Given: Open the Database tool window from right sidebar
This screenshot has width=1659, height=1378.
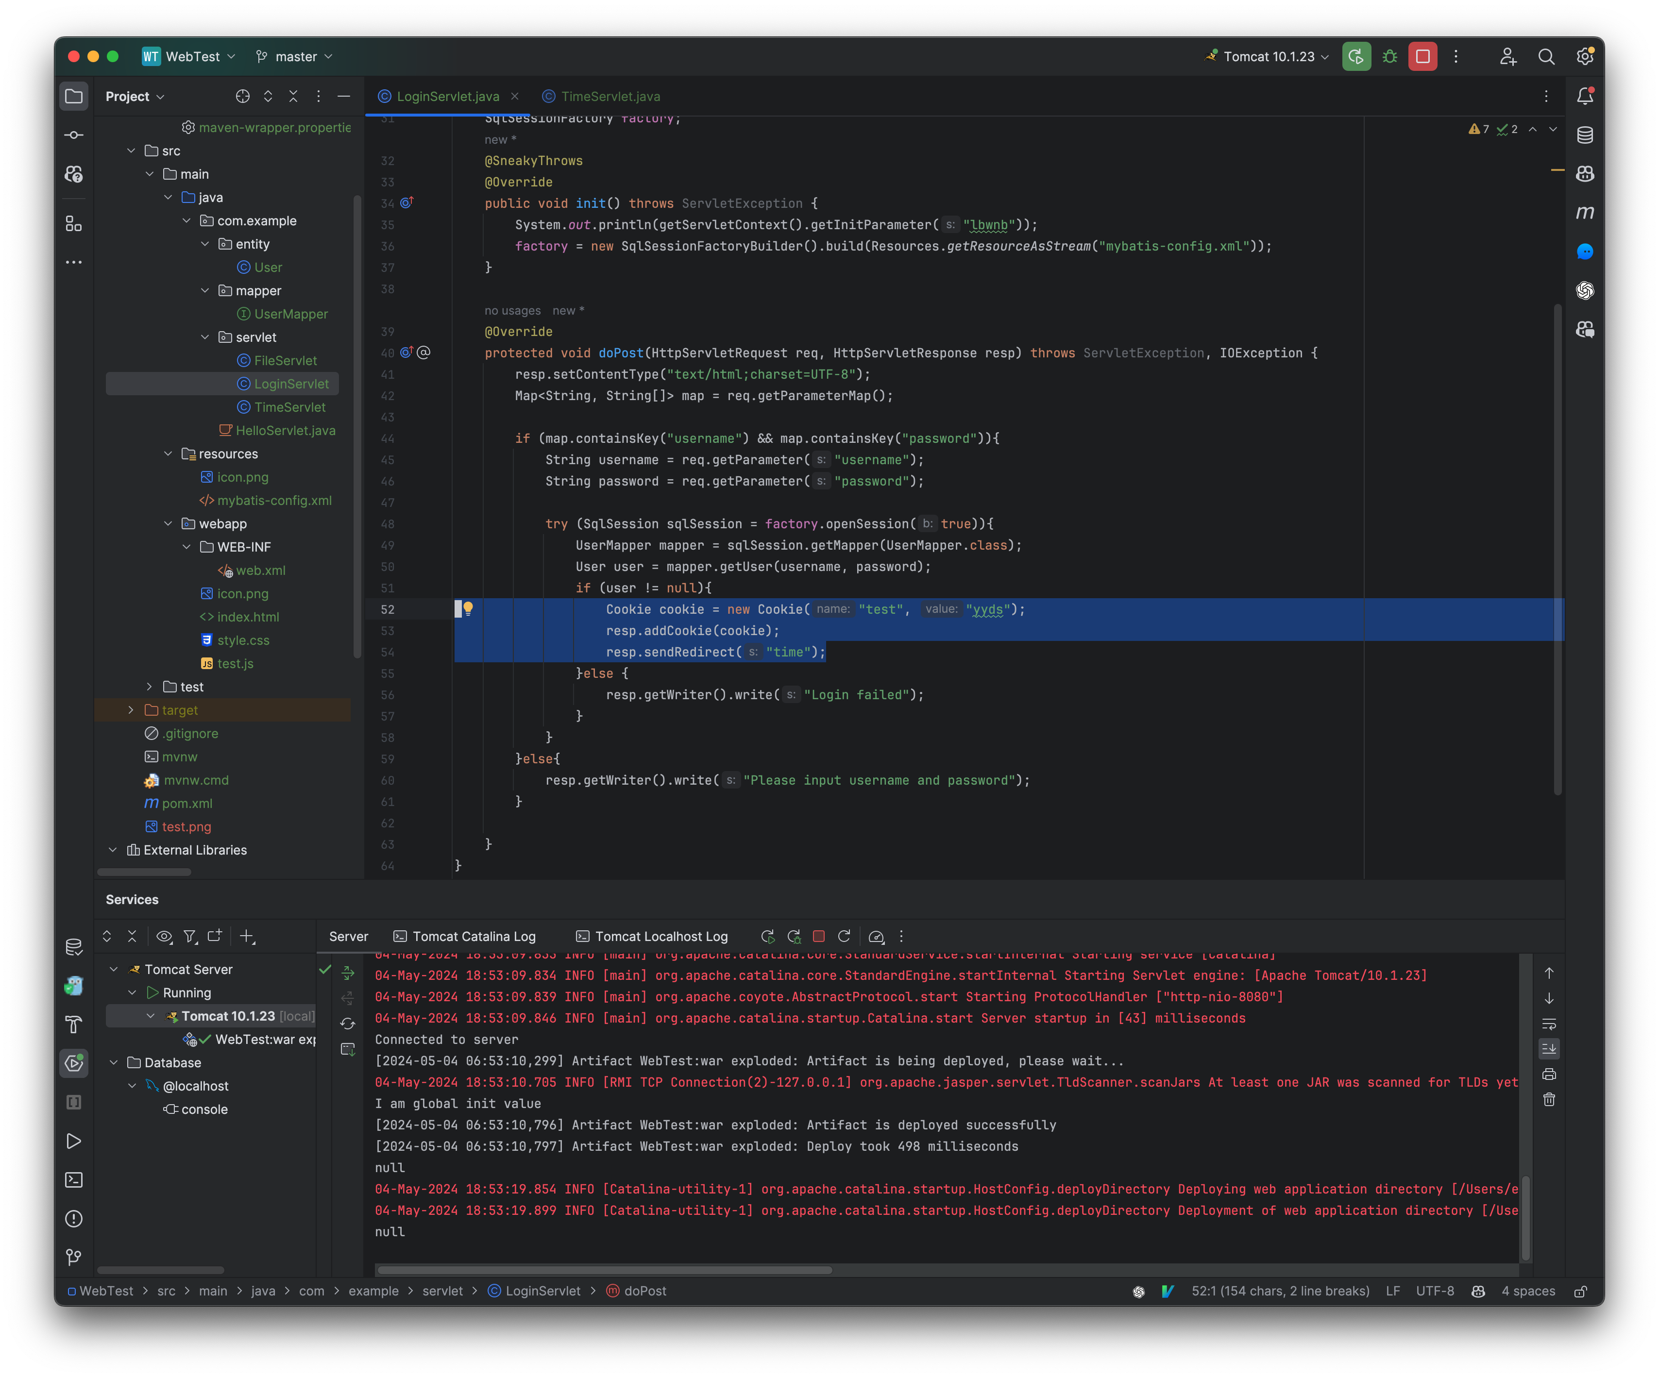Looking at the screenshot, I should coord(1585,135).
